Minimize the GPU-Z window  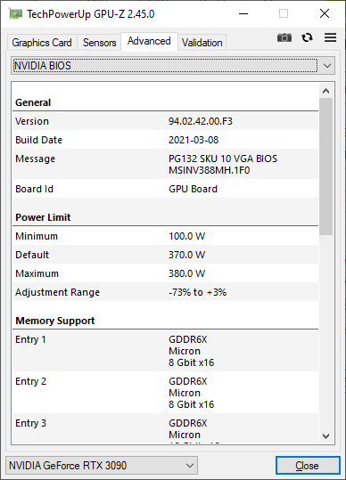243,13
